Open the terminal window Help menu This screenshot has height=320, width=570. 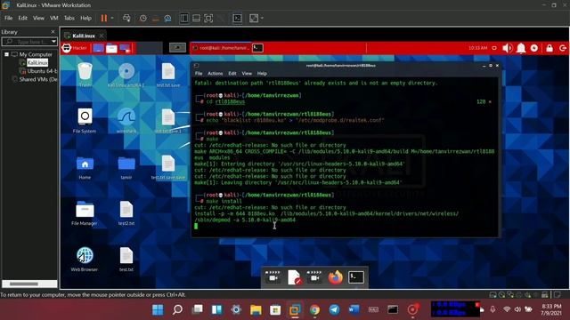262,74
